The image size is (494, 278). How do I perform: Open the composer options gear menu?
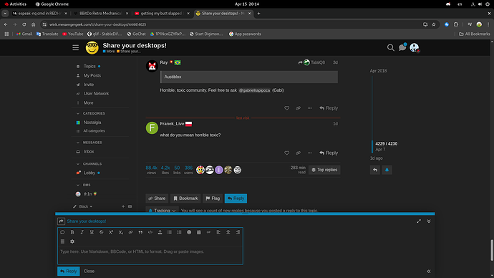pyautogui.click(x=72, y=241)
